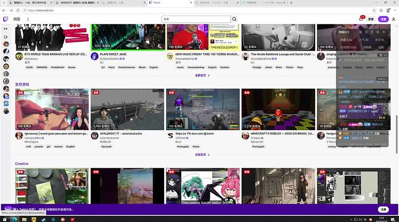Click the browser back arrow
399x222 pixels.
click(x=4, y=11)
